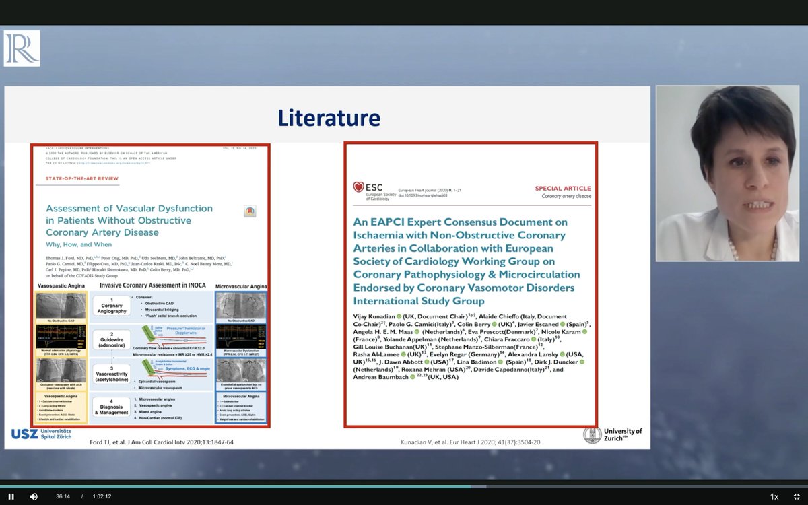
Task: Mute the audio with the speaker icon
Action: tap(33, 496)
